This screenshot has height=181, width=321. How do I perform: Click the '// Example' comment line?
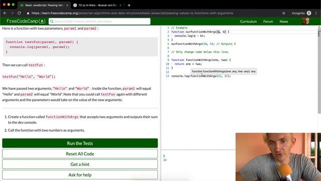[x=179, y=28]
